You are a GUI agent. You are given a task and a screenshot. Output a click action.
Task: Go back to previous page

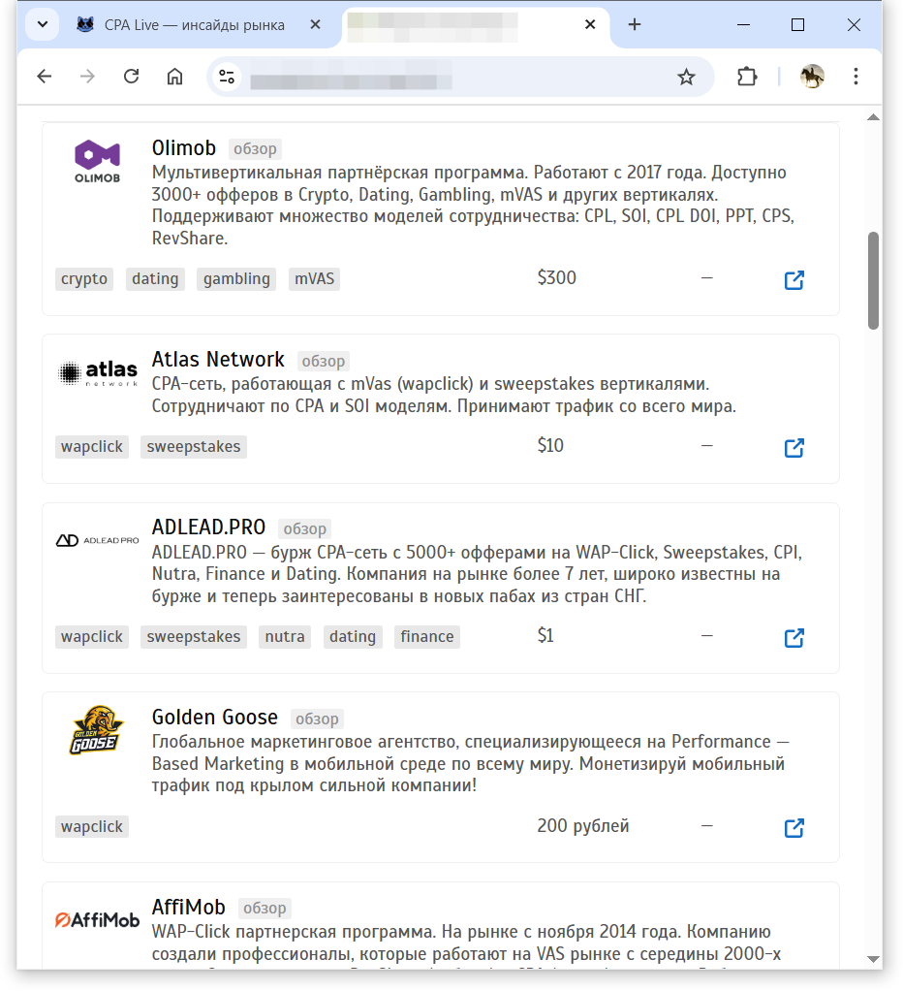45,77
